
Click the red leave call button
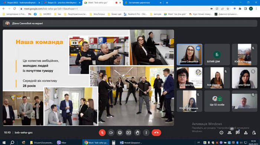coord(156,133)
